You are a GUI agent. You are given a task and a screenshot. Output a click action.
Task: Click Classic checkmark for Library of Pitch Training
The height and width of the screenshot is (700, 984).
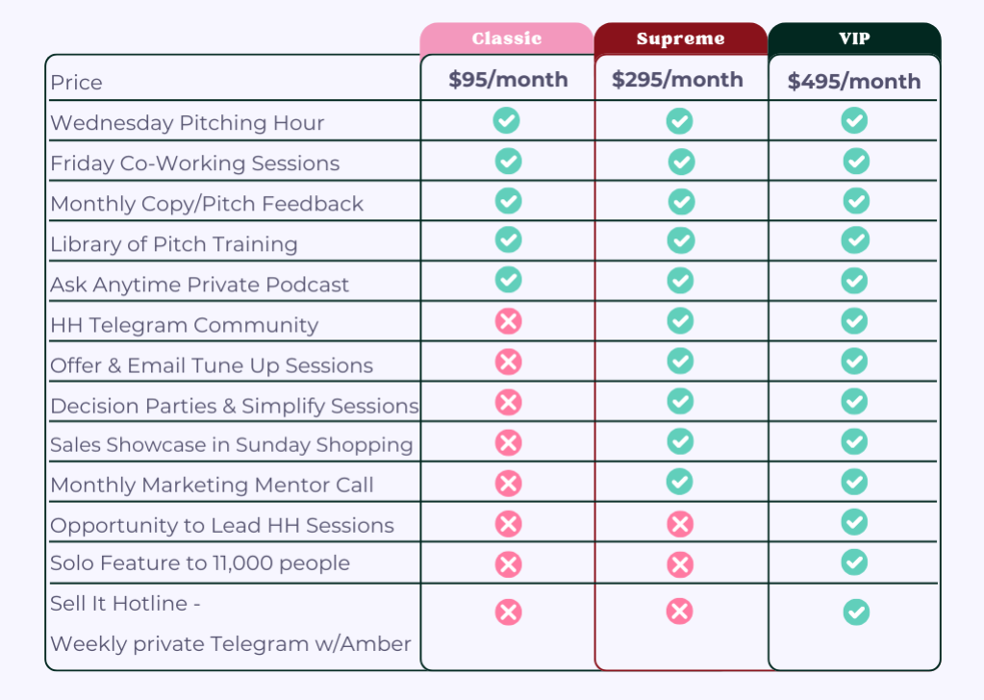508,239
